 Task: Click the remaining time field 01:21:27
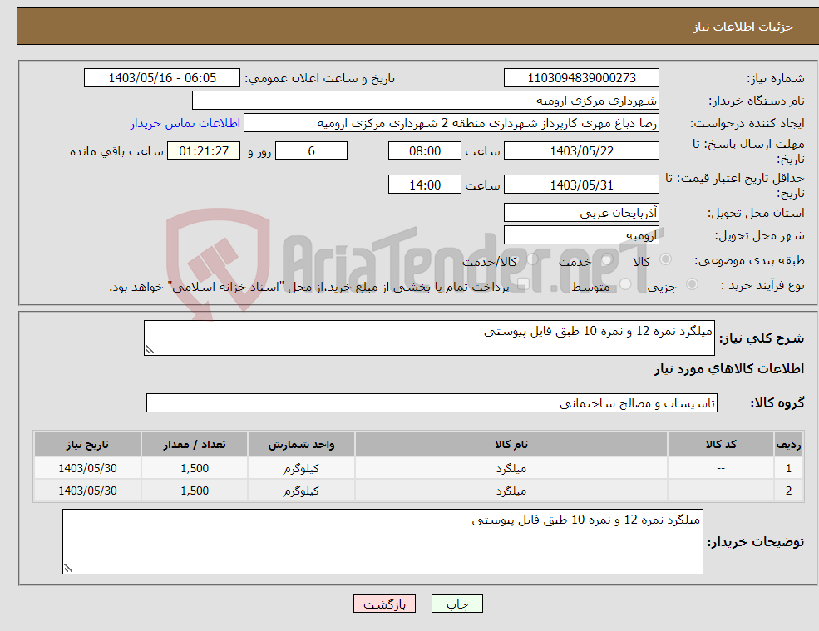point(204,151)
